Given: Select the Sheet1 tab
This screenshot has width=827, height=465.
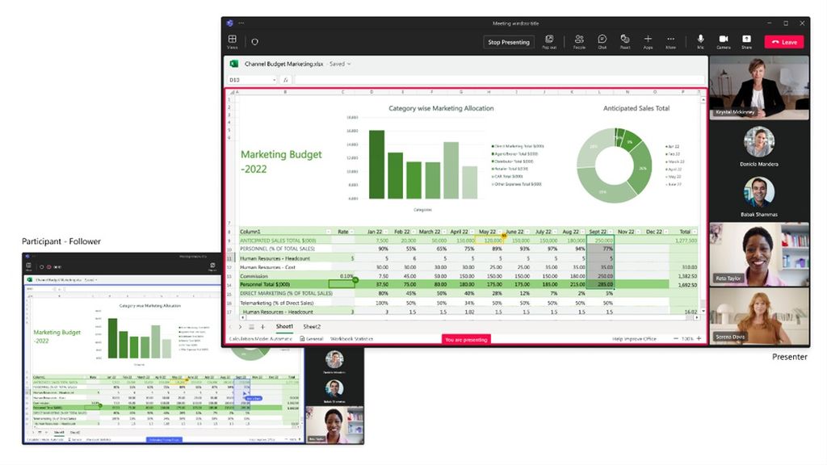Looking at the screenshot, I should pyautogui.click(x=284, y=326).
